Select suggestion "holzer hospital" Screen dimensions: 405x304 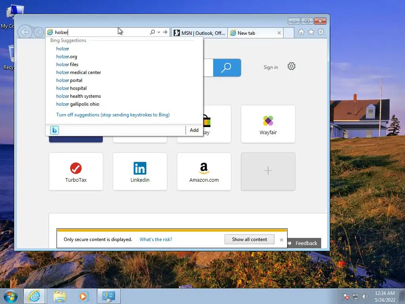(x=124, y=88)
